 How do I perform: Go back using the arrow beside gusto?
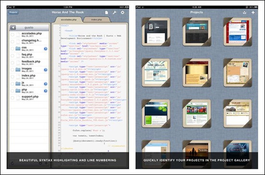click(13, 27)
